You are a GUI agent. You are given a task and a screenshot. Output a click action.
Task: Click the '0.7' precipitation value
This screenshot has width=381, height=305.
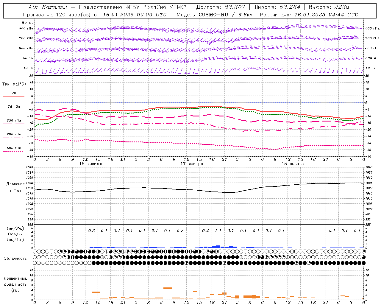[x=231, y=231]
